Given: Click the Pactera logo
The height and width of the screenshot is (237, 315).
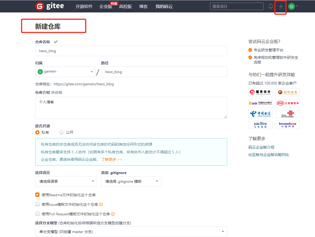Looking at the screenshot, I should [x=260, y=125].
